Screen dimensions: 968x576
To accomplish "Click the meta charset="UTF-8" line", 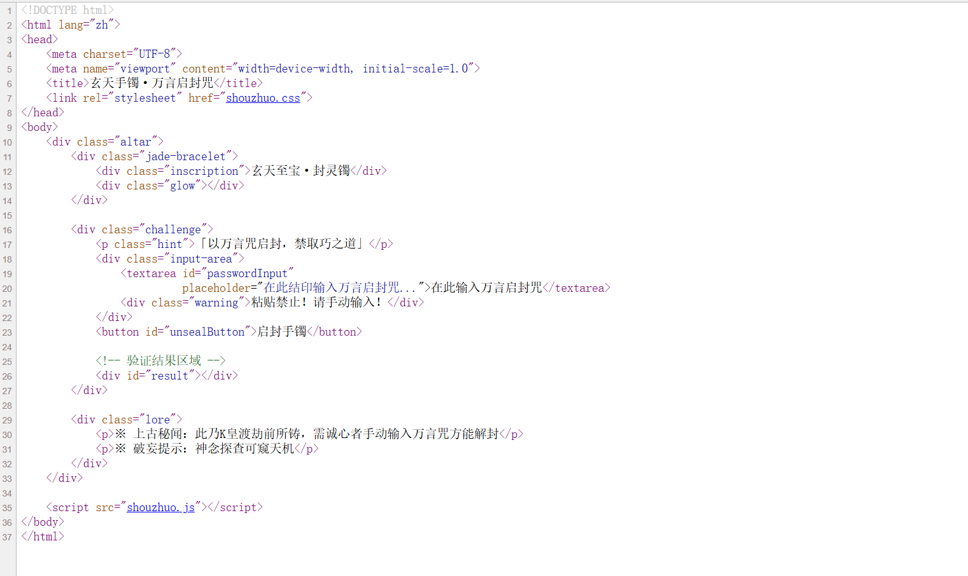I will click(x=114, y=54).
